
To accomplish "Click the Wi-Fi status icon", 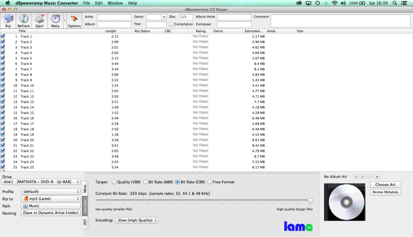I will coord(335,3).
